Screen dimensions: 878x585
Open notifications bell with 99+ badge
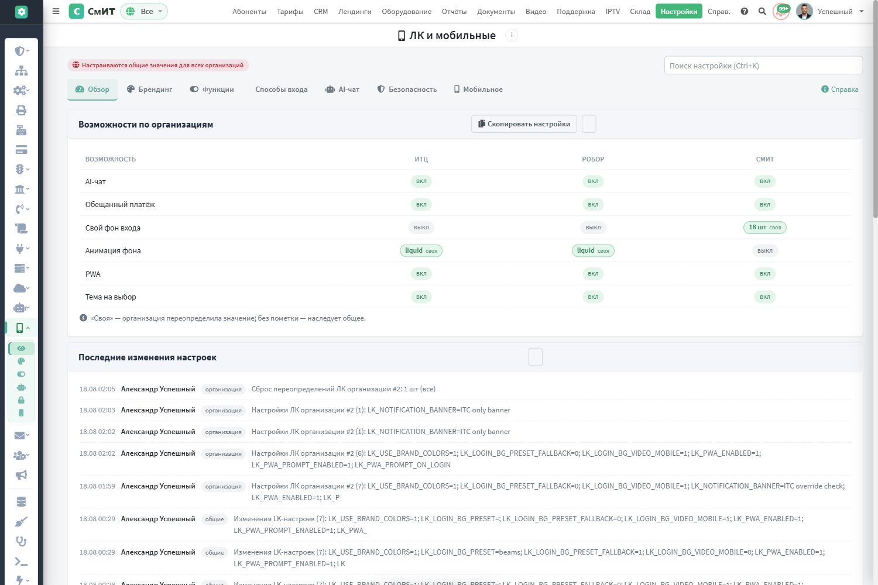(781, 11)
